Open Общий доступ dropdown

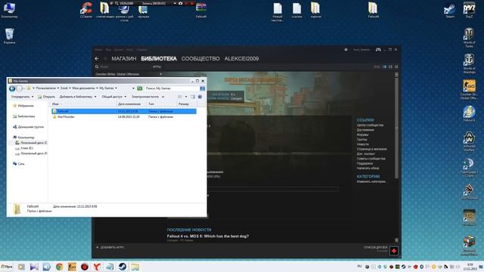pyautogui.click(x=114, y=97)
